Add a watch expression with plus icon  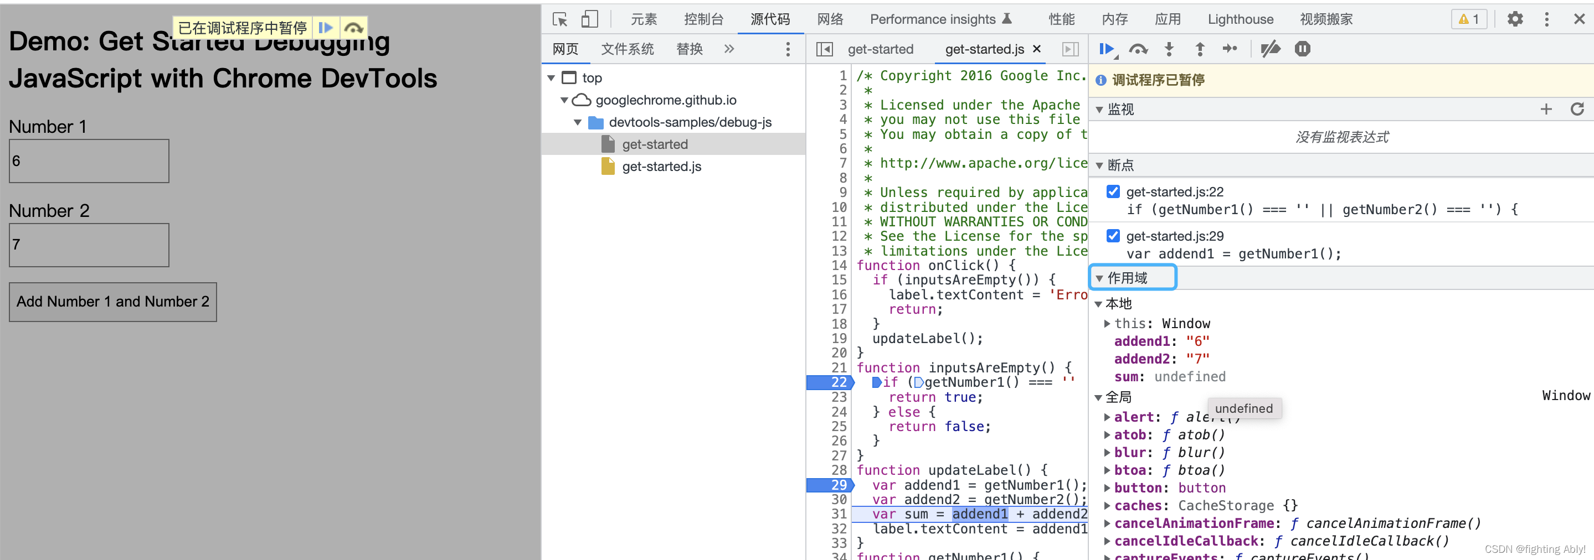1546,110
